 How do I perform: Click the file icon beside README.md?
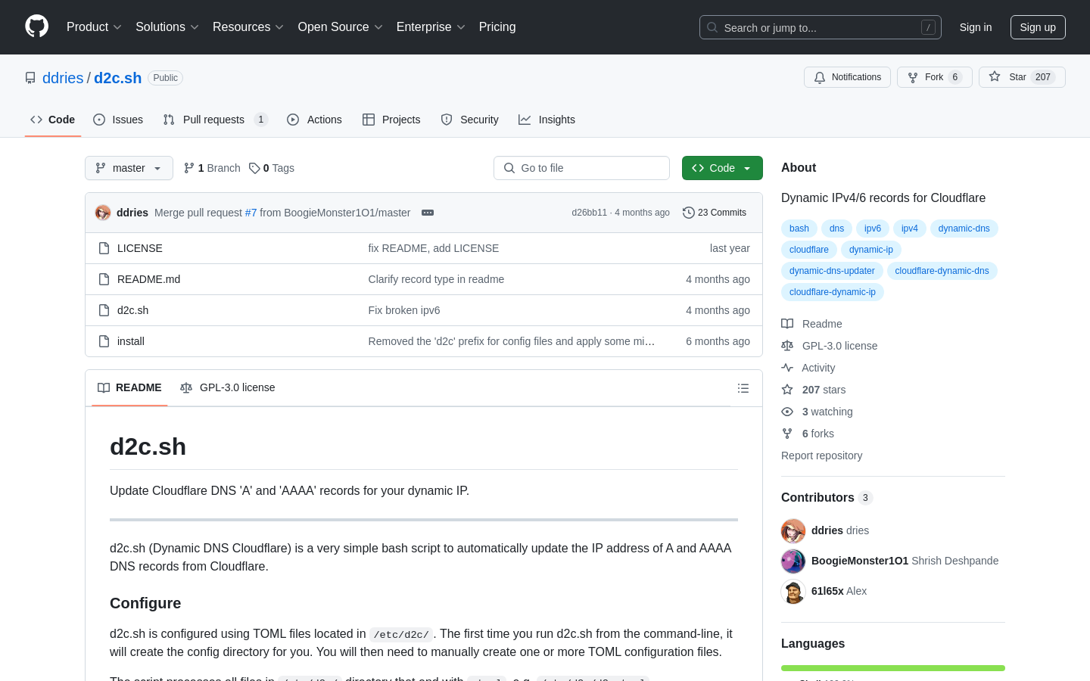(104, 279)
